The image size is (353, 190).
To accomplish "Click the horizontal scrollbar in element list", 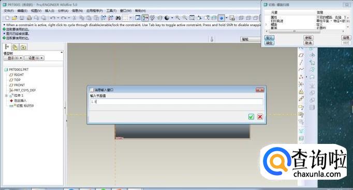I will click(305, 31).
